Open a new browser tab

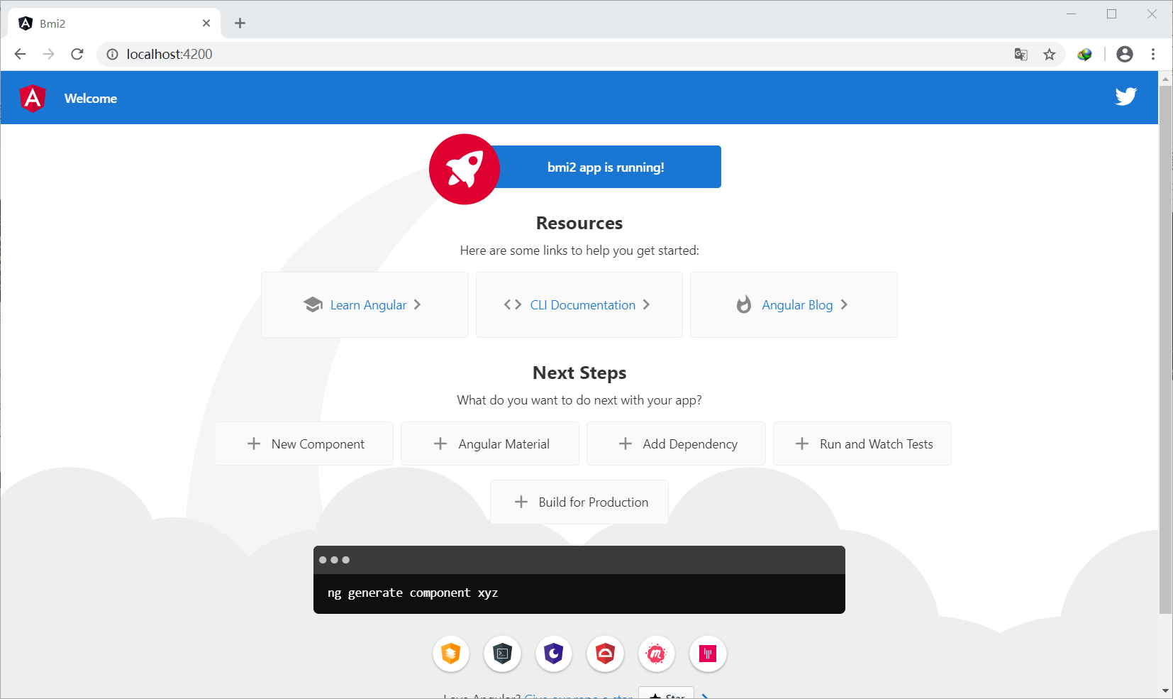click(x=240, y=23)
